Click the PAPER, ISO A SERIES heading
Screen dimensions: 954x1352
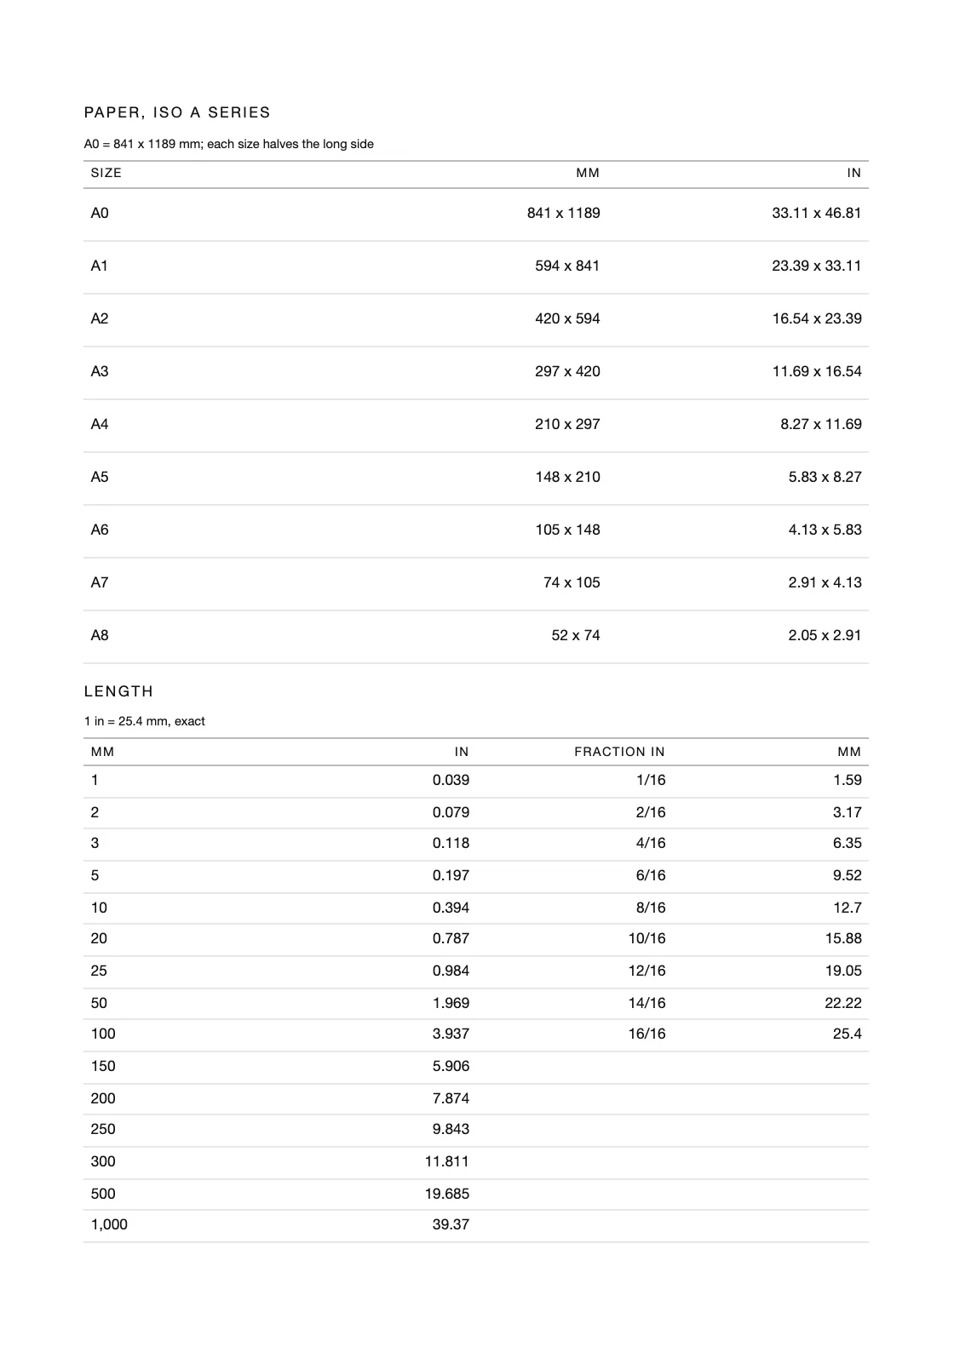(177, 112)
